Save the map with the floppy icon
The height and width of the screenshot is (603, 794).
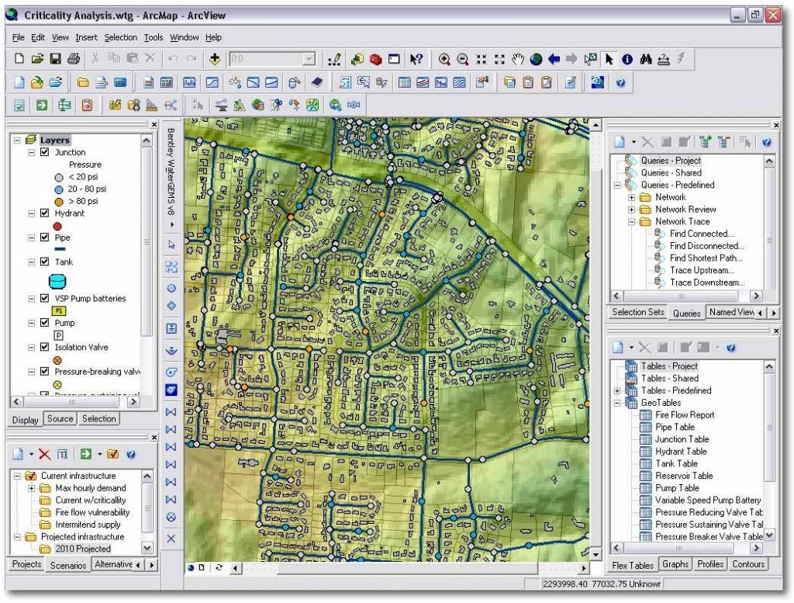(55, 59)
